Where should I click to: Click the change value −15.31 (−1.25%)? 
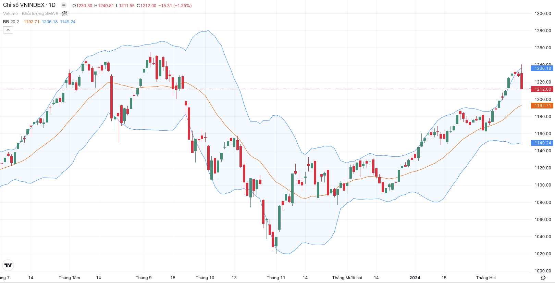click(175, 6)
